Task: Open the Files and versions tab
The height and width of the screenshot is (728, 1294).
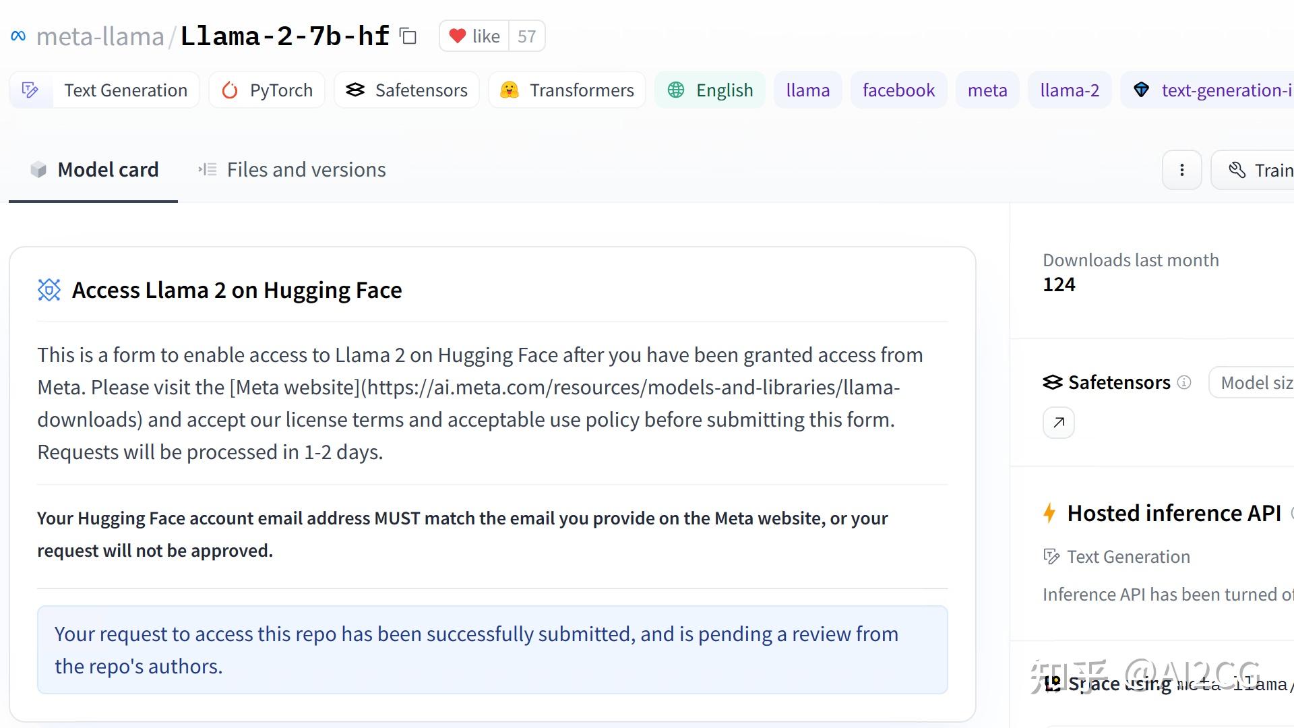Action: point(291,170)
